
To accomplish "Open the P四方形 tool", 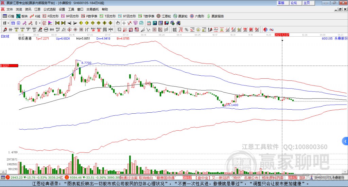I will pyautogui.click(x=51, y=16).
